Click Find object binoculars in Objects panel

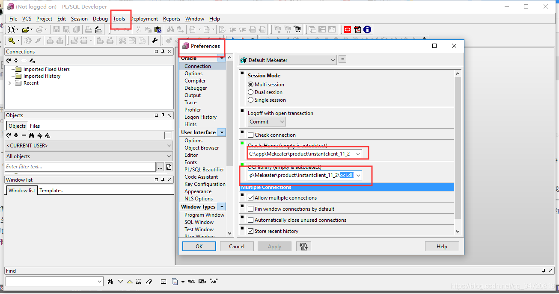(32, 135)
